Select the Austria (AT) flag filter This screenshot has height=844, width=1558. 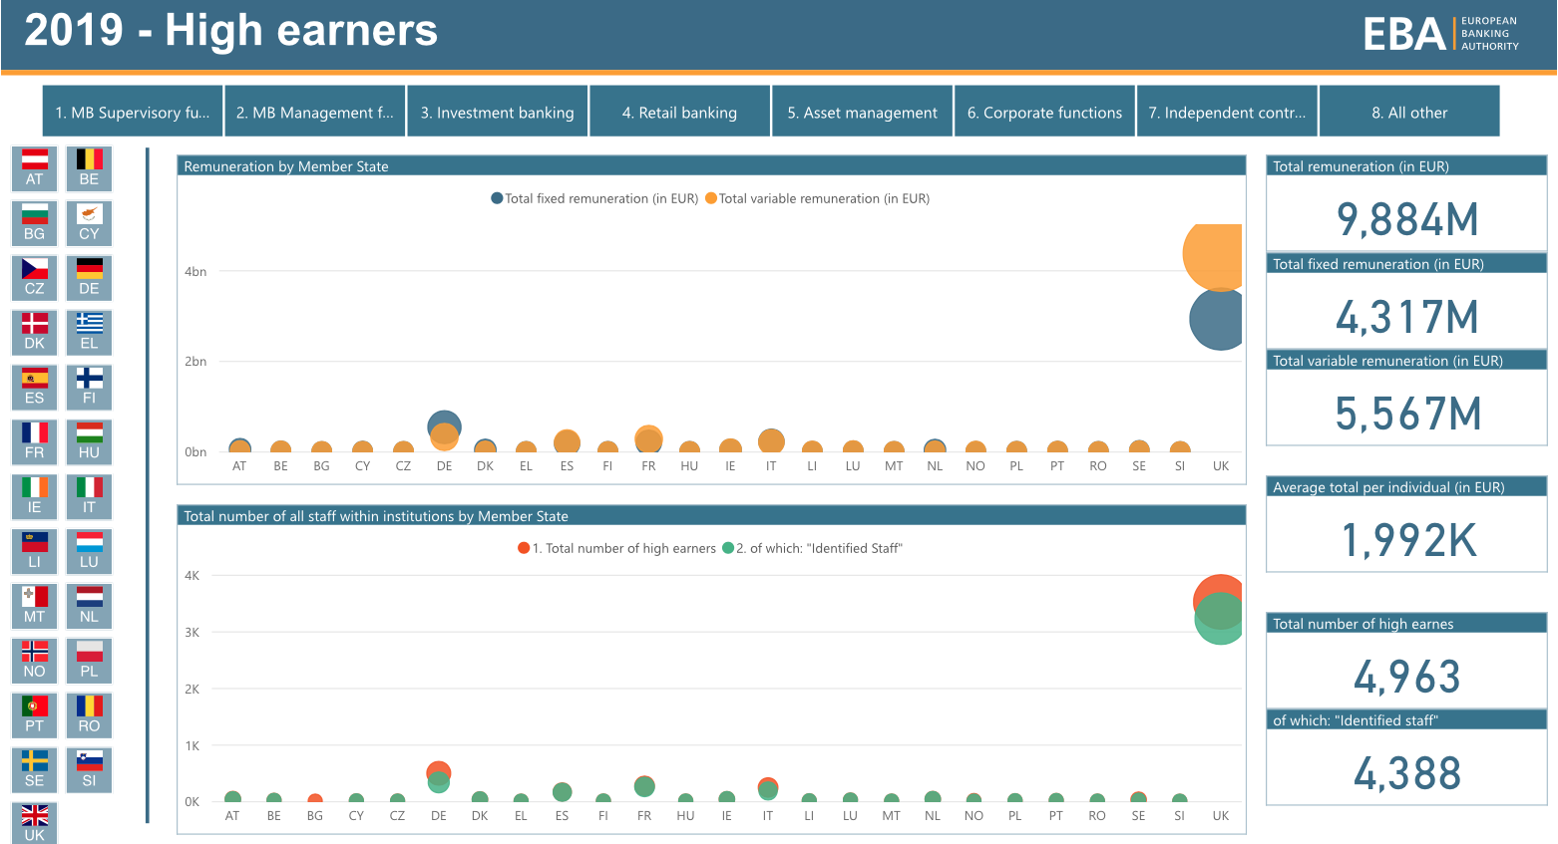(35, 168)
